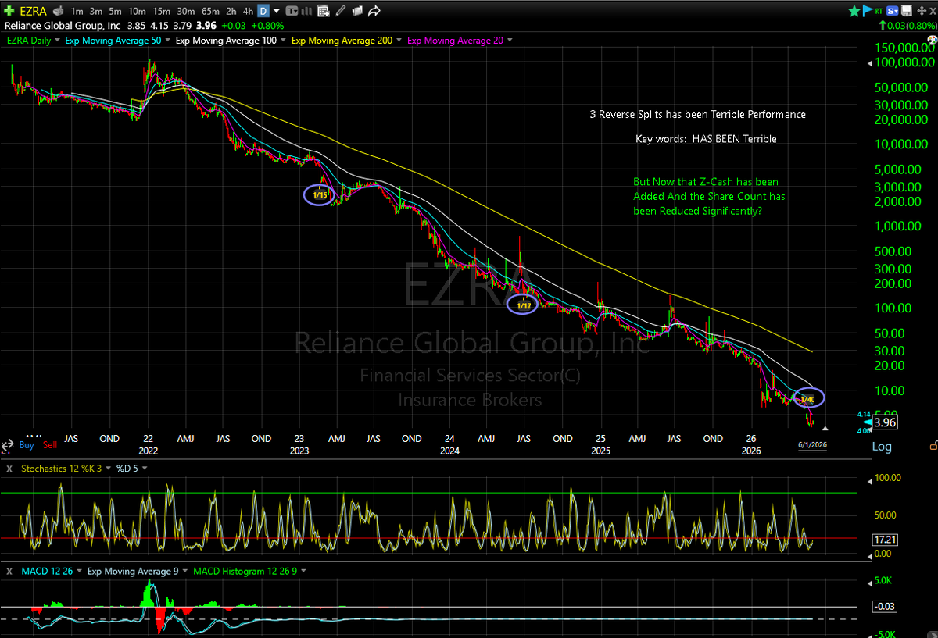Click the white triangle scroll-to-latest marker

coord(825,429)
